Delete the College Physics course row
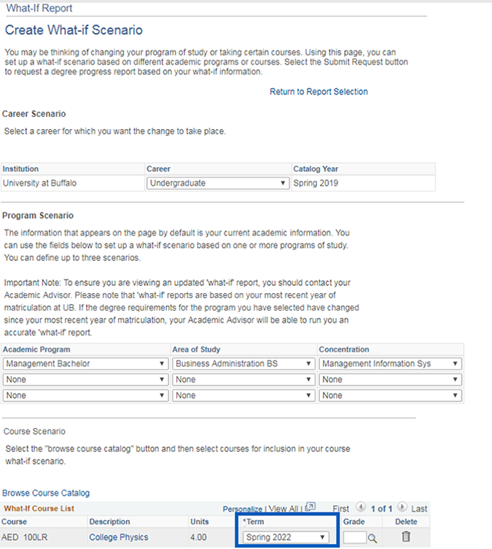The image size is (492, 549). (x=406, y=537)
